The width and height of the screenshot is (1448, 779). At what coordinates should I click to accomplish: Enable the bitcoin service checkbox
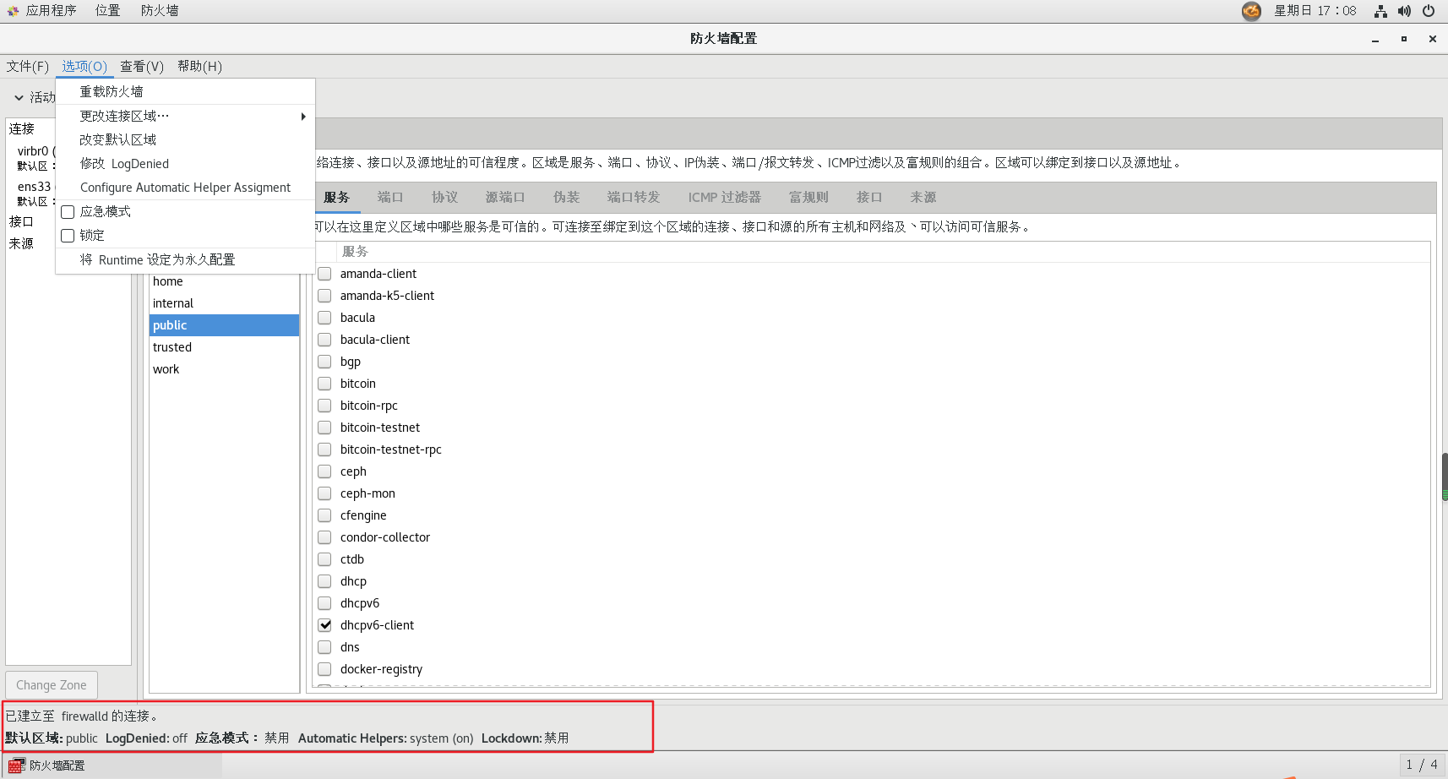click(x=324, y=384)
